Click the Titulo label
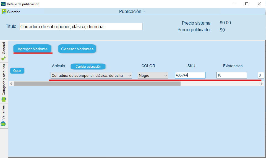Image resolution: width=266 pixels, height=158 pixels. click(12, 27)
